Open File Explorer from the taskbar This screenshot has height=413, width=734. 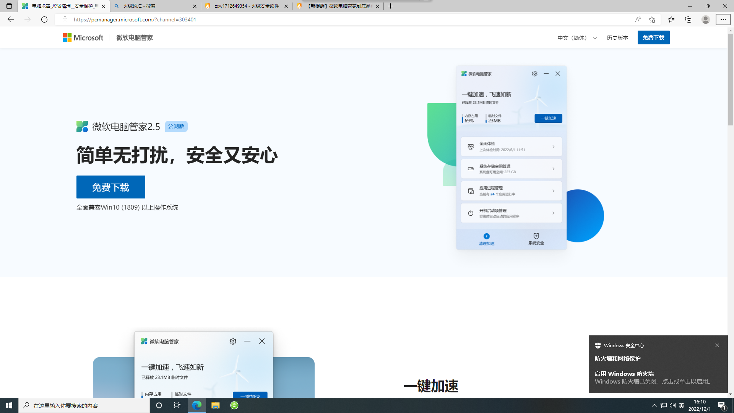(216, 405)
